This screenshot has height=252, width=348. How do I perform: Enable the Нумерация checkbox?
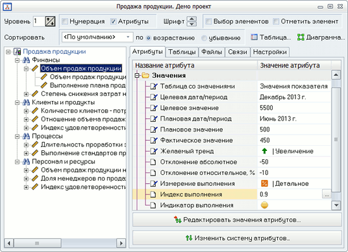pyautogui.click(x=65, y=21)
